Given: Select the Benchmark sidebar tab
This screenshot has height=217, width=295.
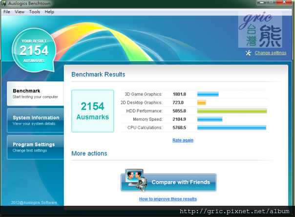Looking at the screenshot, I should click(x=35, y=93).
